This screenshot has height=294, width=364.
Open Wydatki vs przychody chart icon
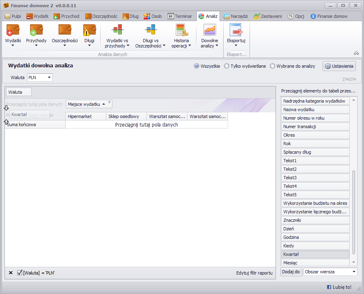pos(117,30)
